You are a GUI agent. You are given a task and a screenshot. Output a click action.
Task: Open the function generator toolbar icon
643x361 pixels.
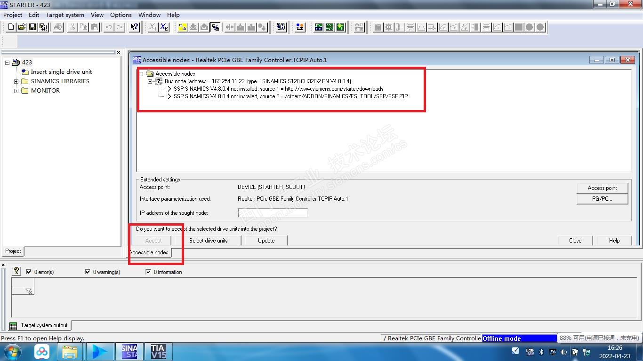[330, 27]
